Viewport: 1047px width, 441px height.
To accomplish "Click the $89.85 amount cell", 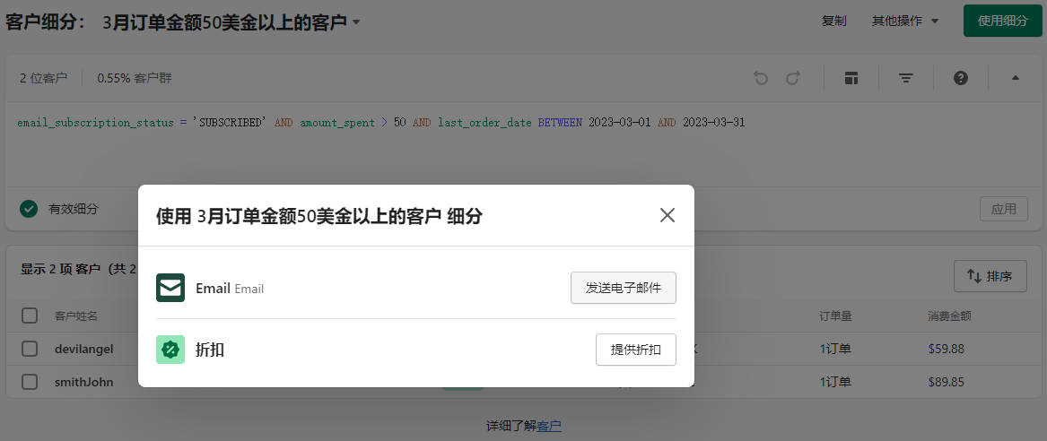I will click(947, 382).
